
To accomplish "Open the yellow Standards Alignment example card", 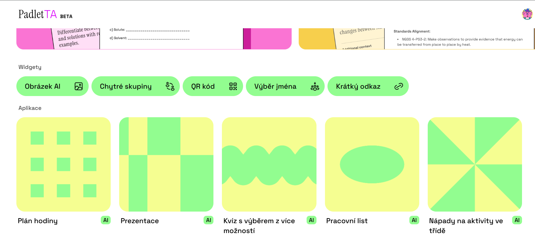I will [x=416, y=39].
